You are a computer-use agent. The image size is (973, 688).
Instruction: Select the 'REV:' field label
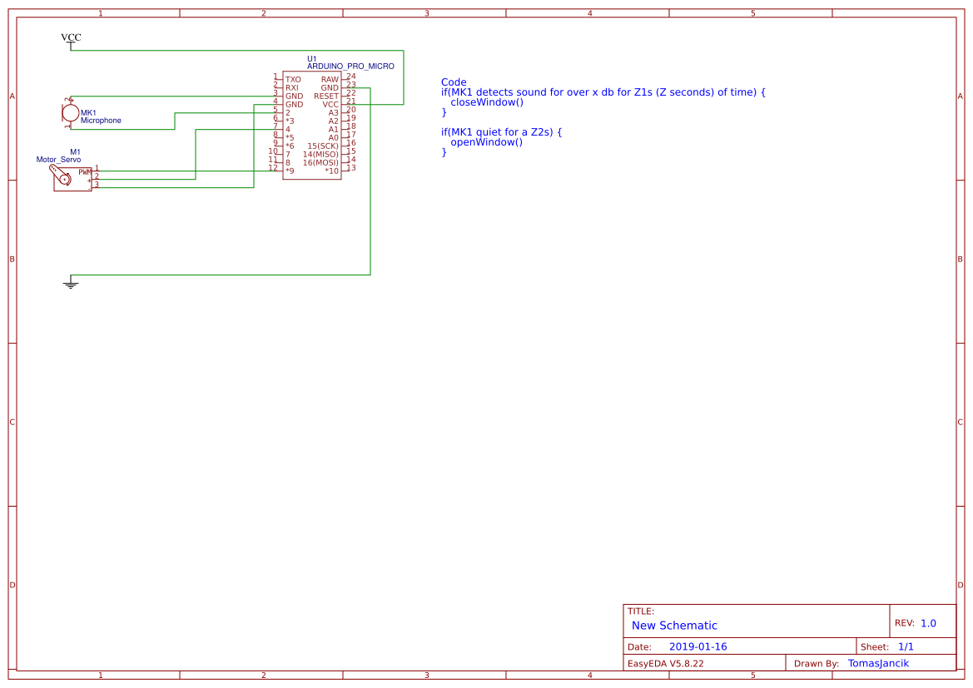(x=904, y=623)
